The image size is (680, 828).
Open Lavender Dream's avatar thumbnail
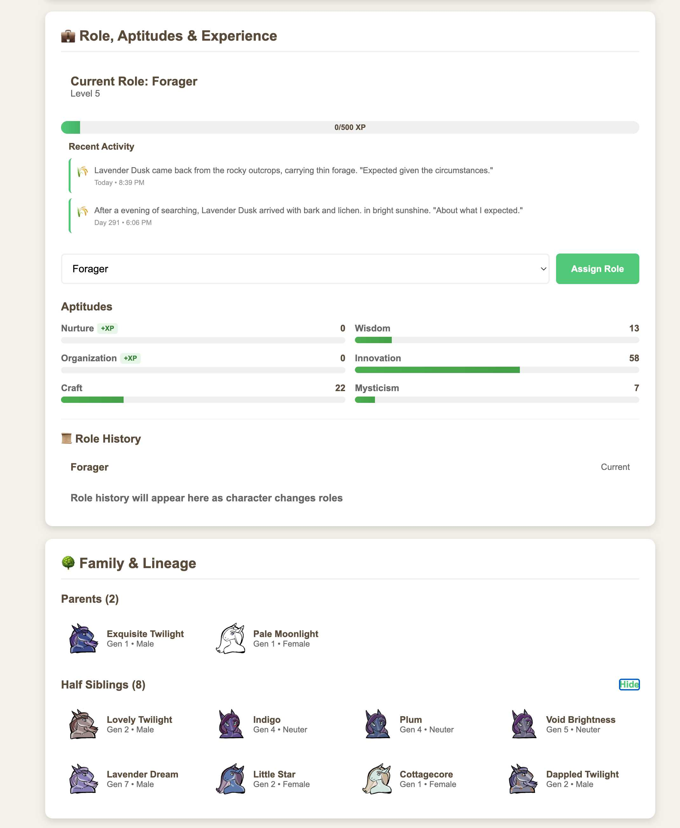pyautogui.click(x=84, y=779)
